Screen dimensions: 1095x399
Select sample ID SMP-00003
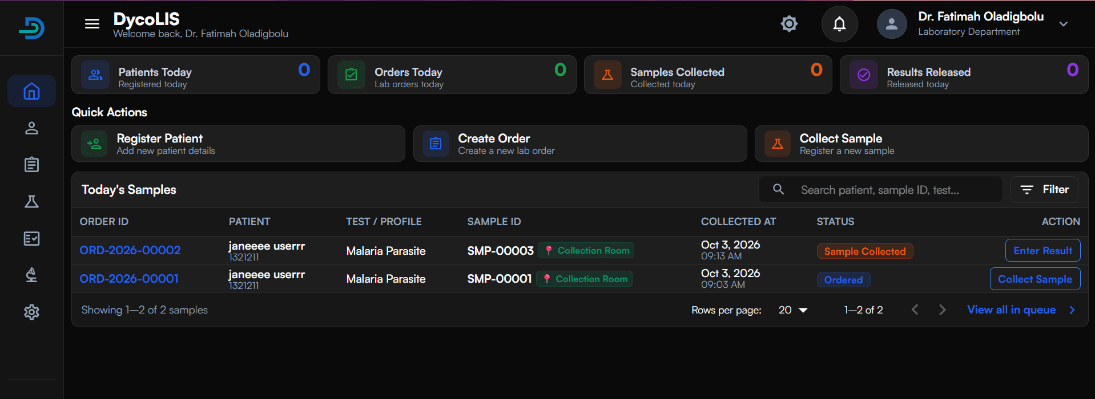500,251
